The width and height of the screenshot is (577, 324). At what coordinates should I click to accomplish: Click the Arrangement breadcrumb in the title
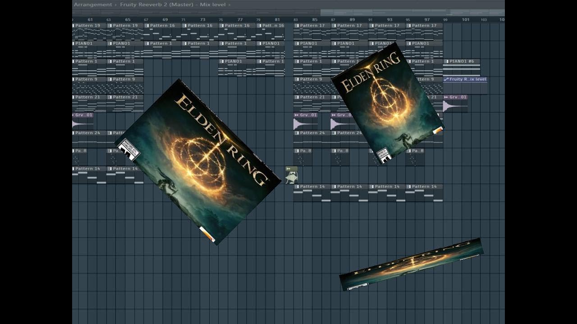point(92,4)
